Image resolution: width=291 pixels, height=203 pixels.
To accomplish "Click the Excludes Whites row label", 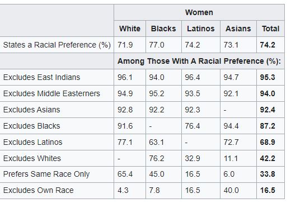I will click(x=32, y=158).
